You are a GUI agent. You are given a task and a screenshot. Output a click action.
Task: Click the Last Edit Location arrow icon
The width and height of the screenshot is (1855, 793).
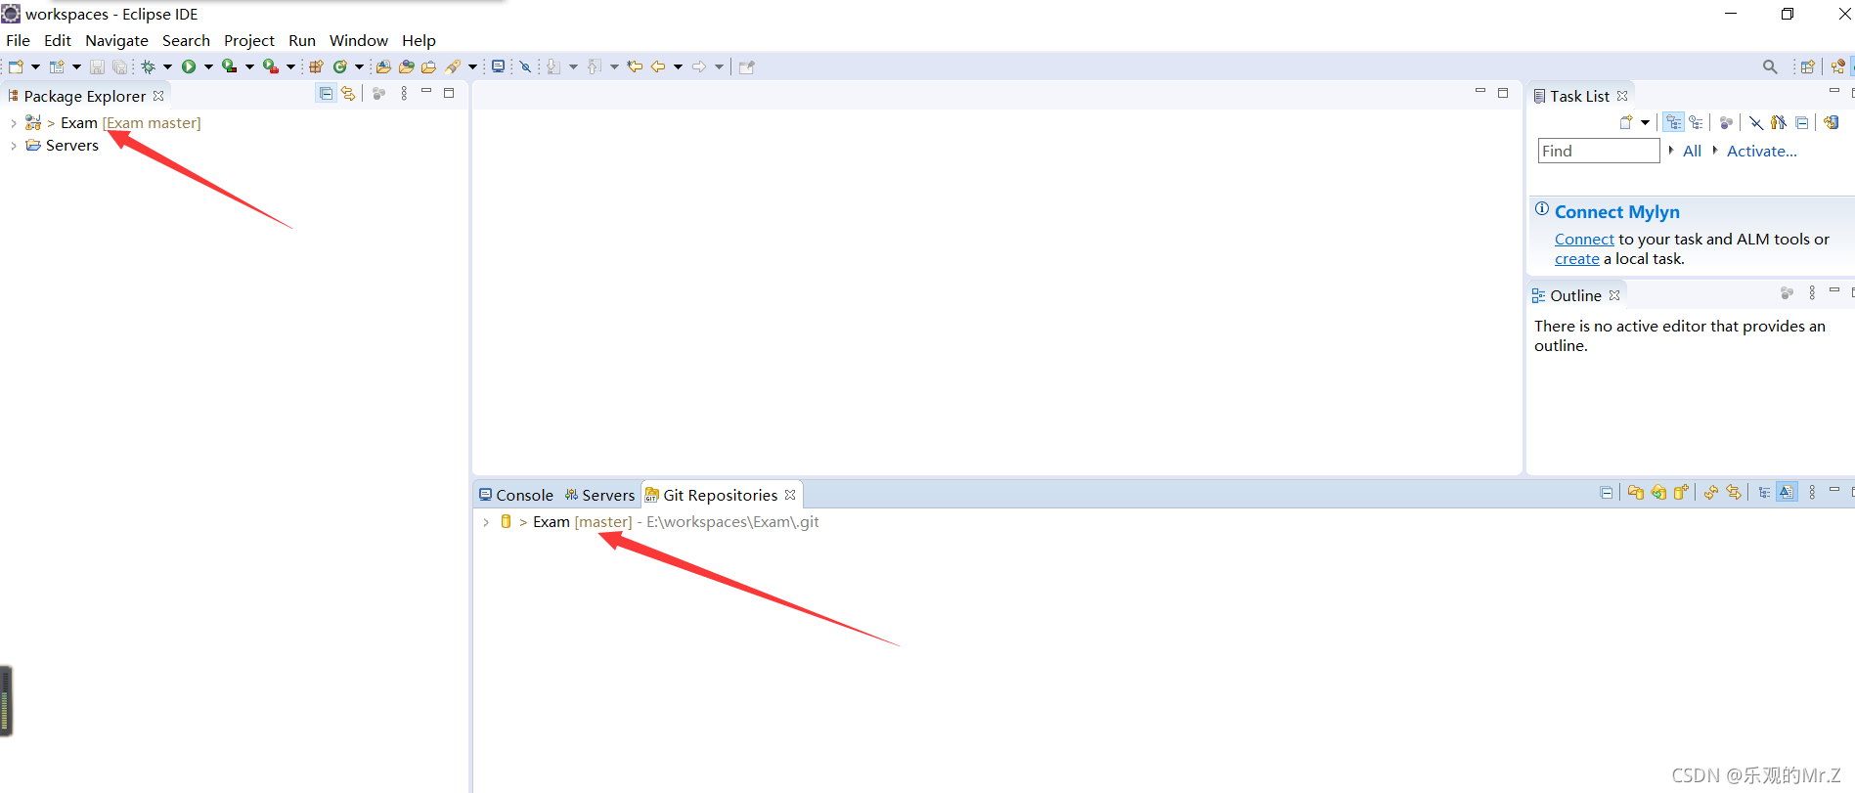pos(635,66)
